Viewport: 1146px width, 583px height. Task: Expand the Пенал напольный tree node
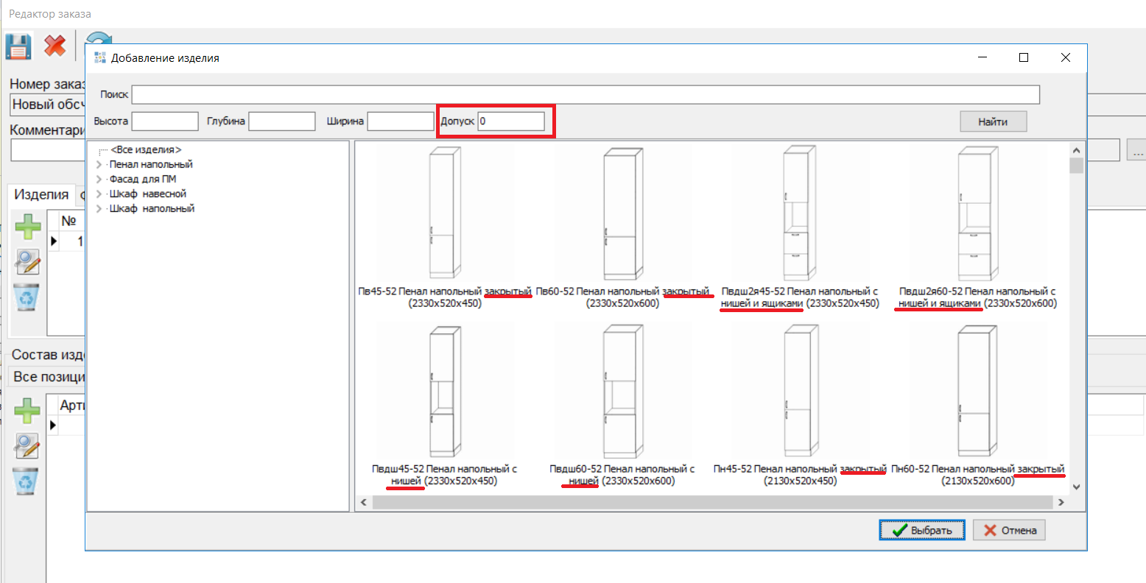click(x=99, y=165)
